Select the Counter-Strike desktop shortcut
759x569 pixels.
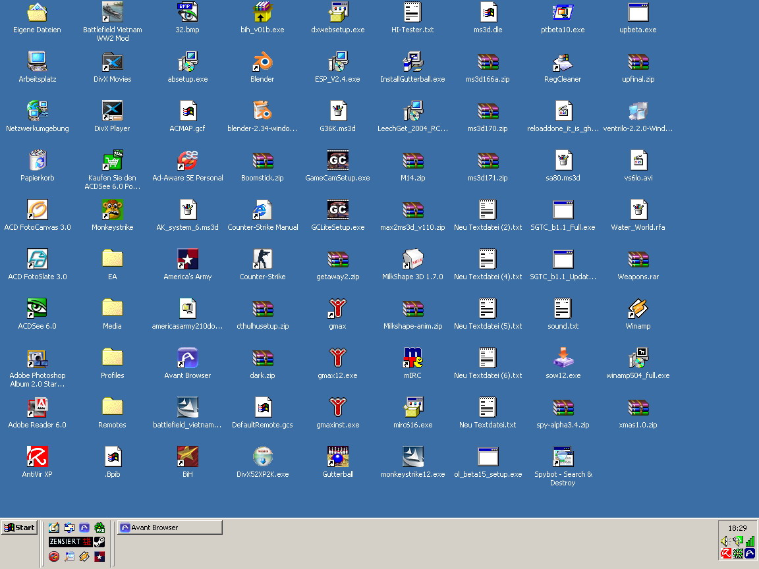[262, 260]
